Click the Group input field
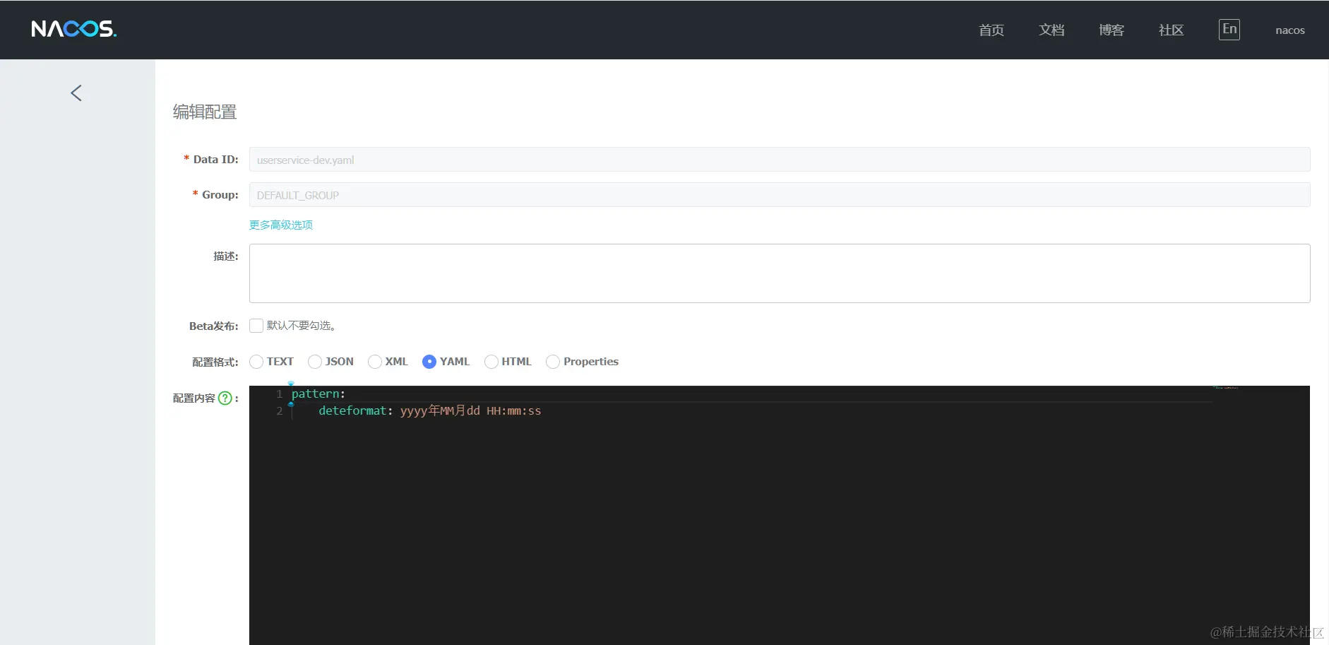This screenshot has height=645, width=1329. coord(780,195)
